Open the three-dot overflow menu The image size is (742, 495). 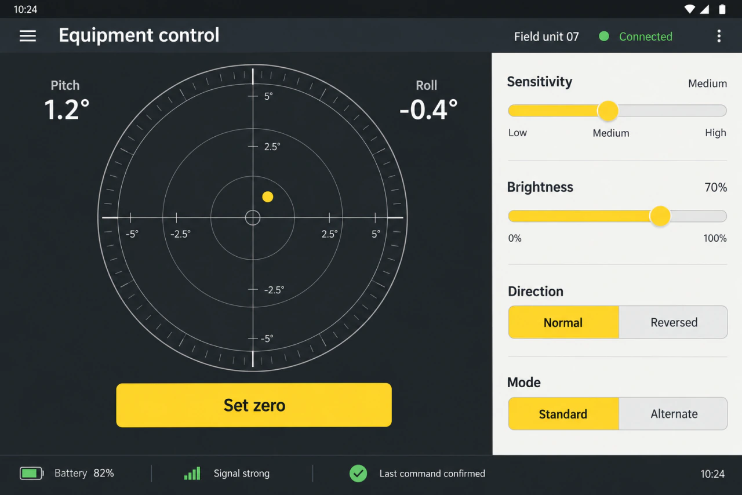click(719, 36)
